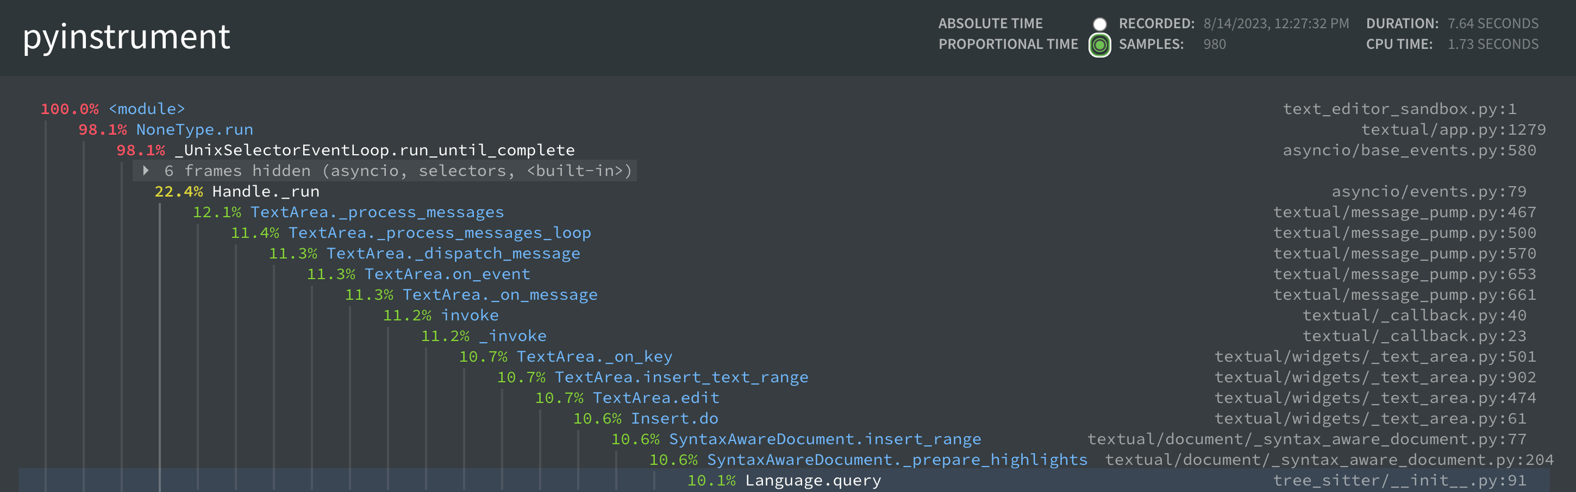Click the ABSOLUTE TIME label text

(991, 24)
